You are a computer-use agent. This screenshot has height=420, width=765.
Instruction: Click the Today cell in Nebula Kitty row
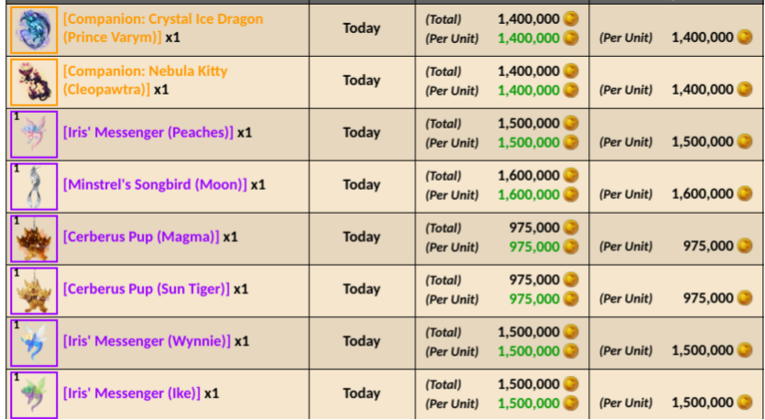pyautogui.click(x=362, y=81)
